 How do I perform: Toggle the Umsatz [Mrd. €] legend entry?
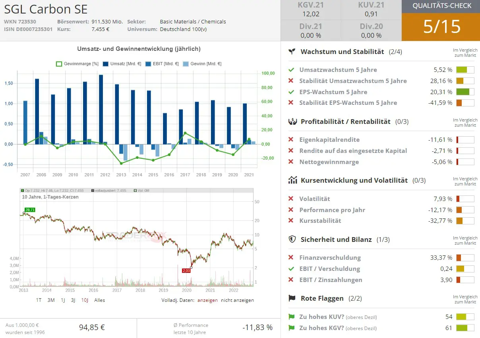[x=122, y=64]
